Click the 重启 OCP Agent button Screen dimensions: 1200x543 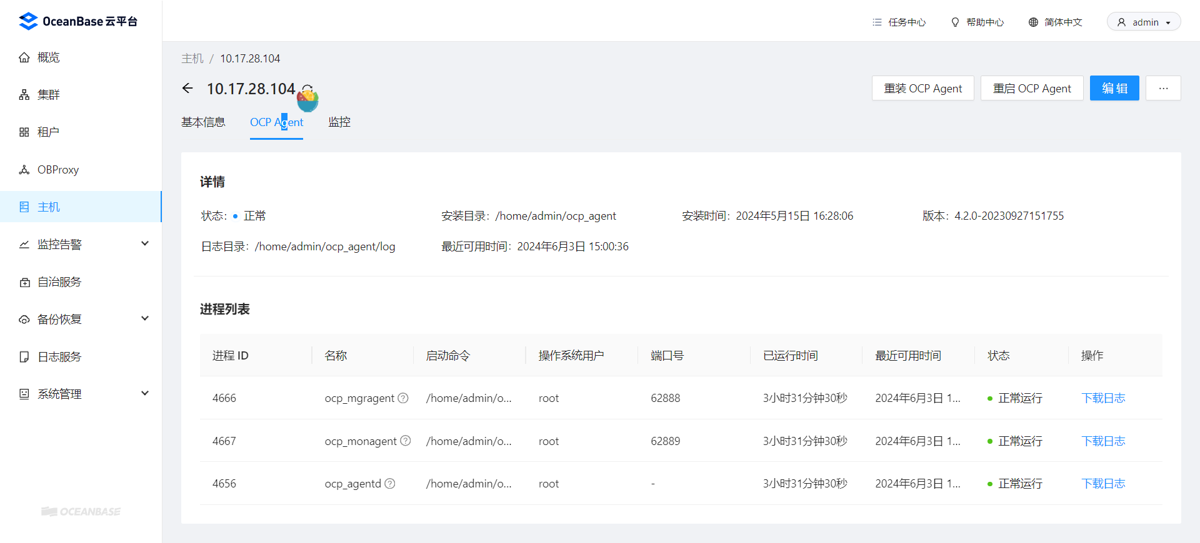pos(1032,88)
